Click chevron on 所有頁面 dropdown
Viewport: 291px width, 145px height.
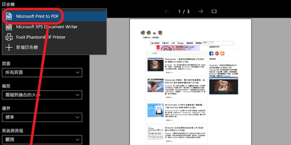click(77, 72)
